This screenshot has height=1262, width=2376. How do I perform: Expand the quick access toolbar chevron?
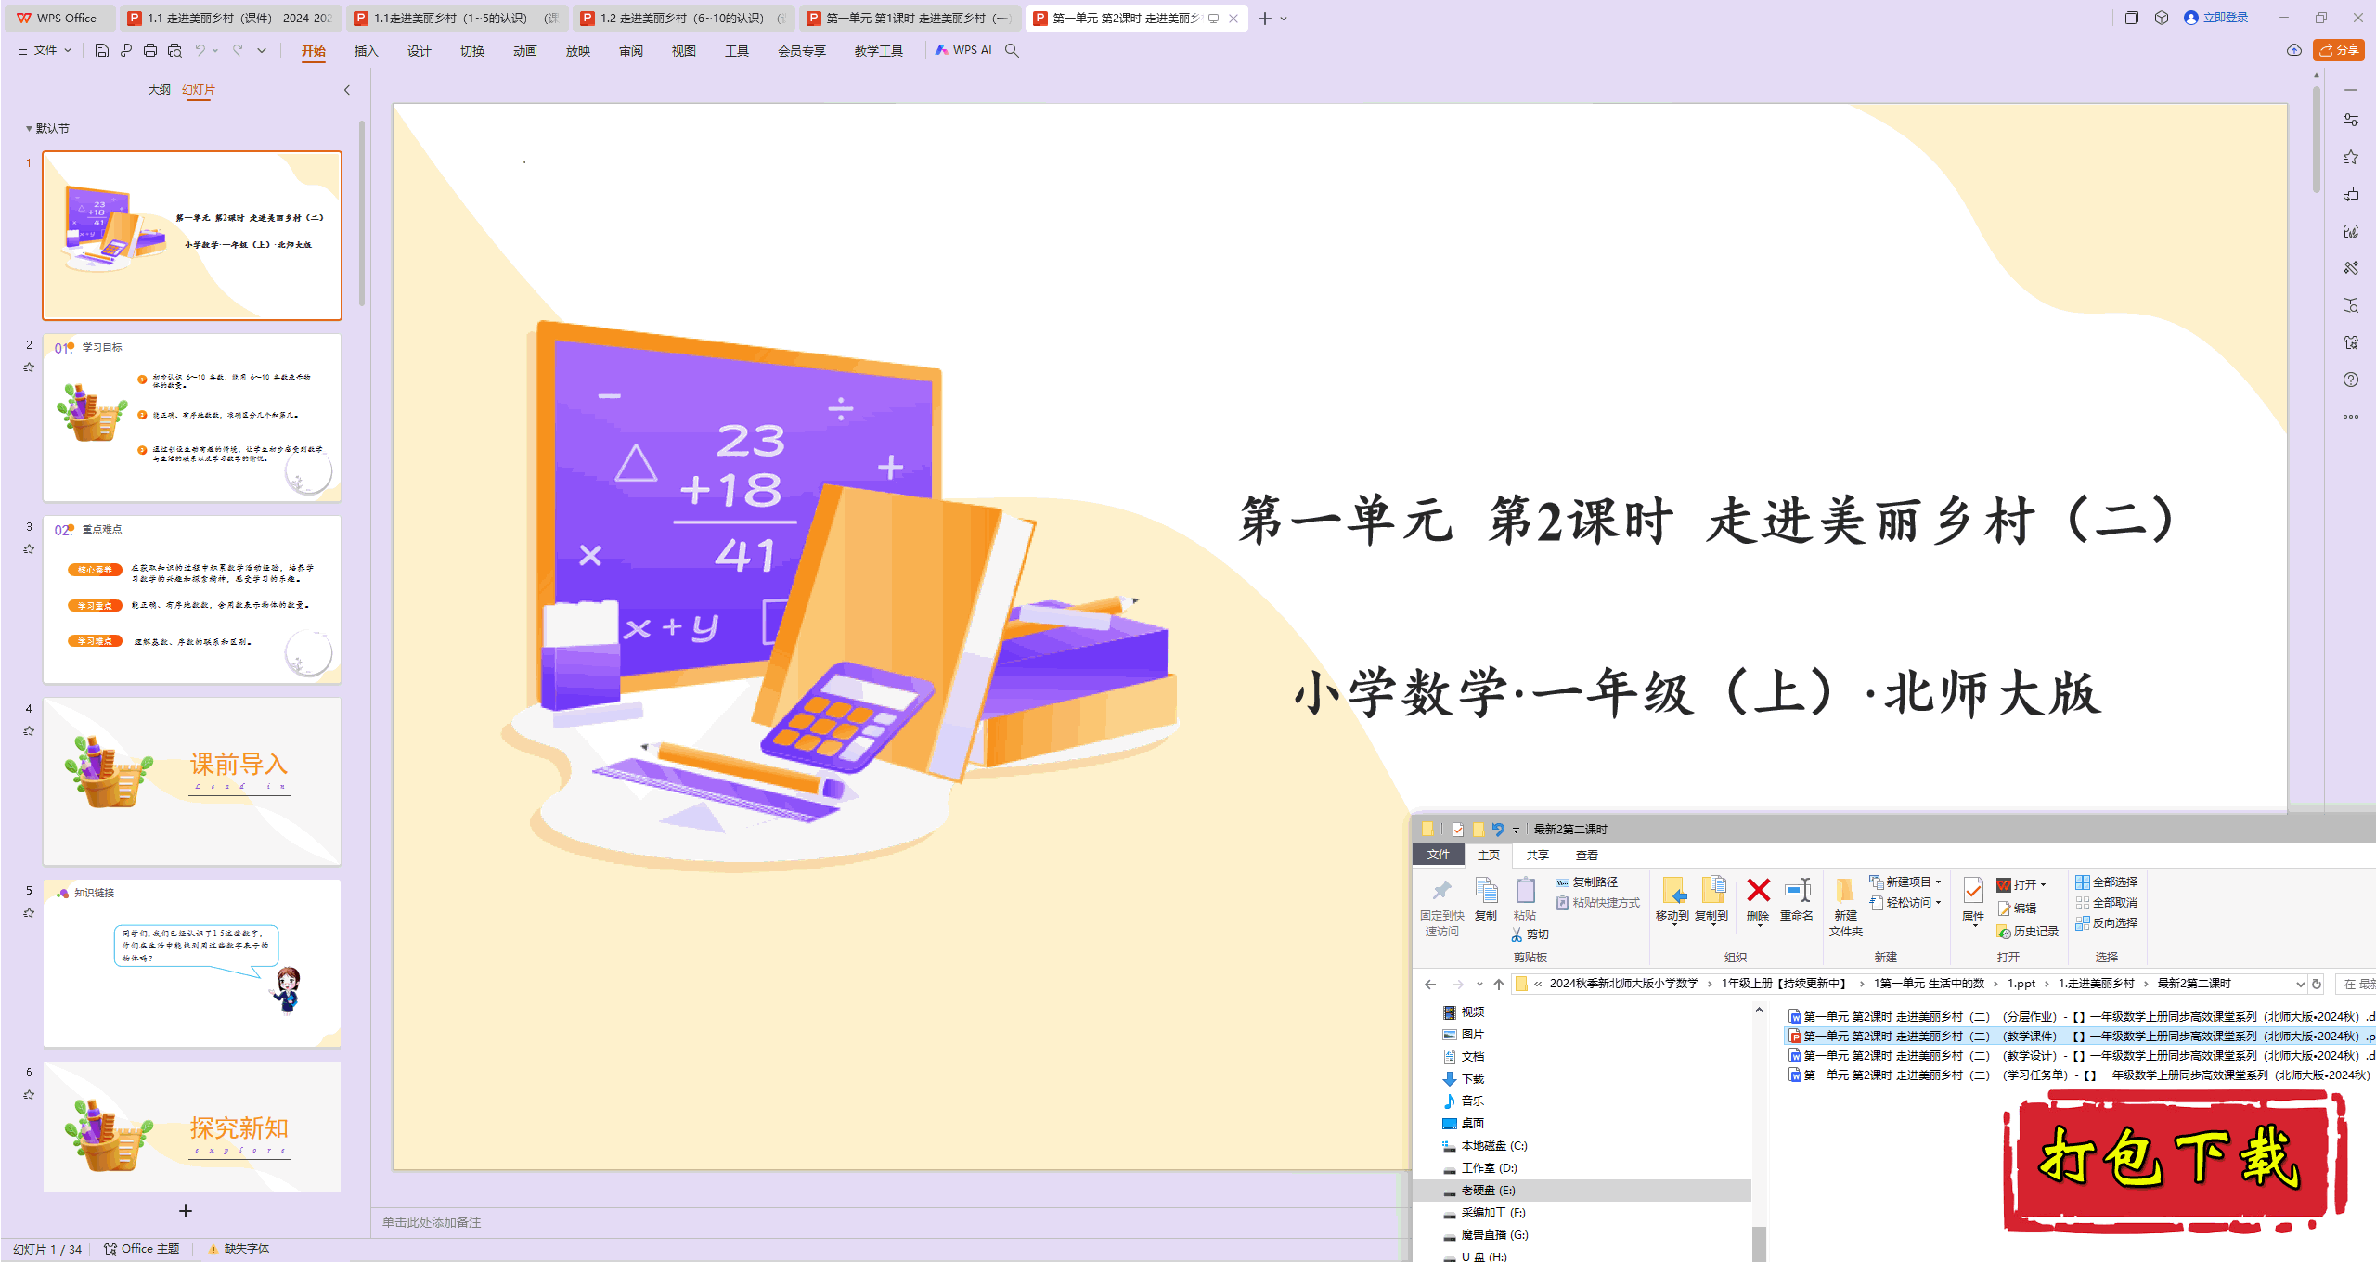[262, 50]
